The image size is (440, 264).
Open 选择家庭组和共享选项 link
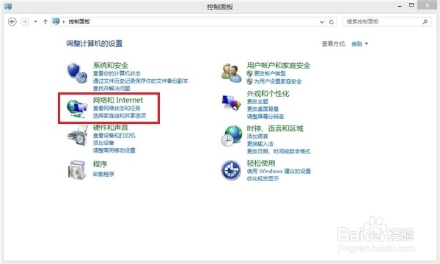tap(120, 116)
